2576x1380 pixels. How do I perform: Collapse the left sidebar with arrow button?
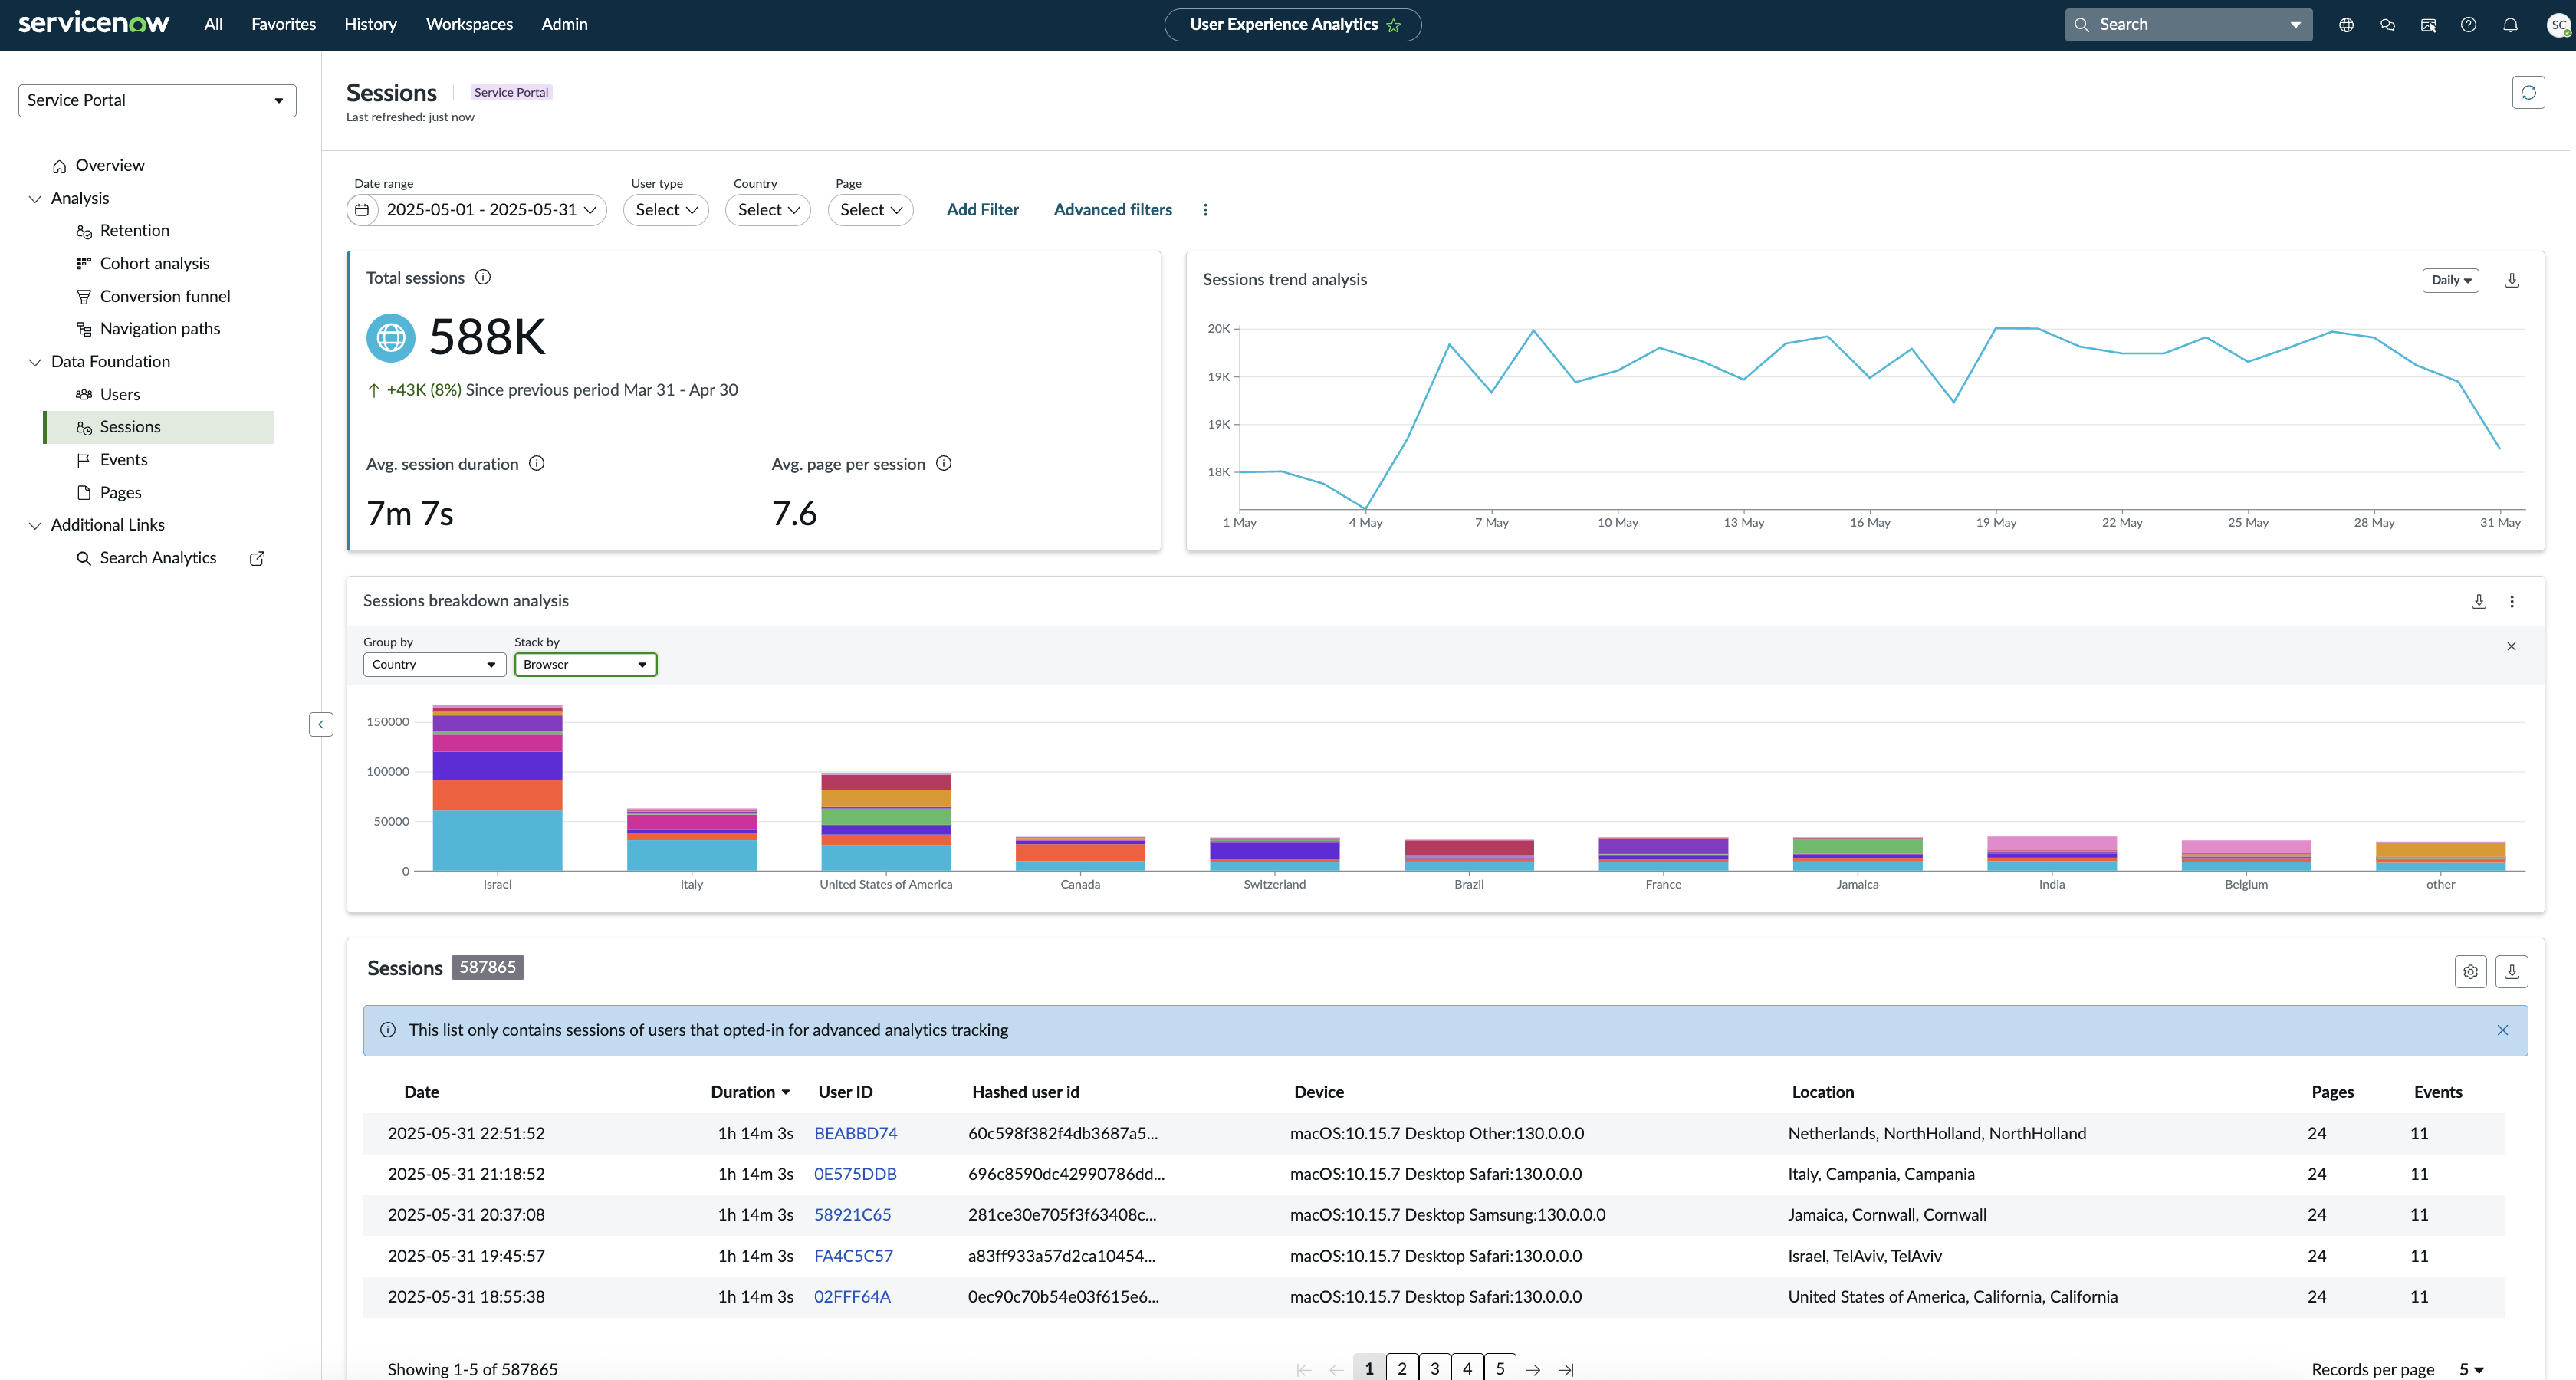(321, 724)
